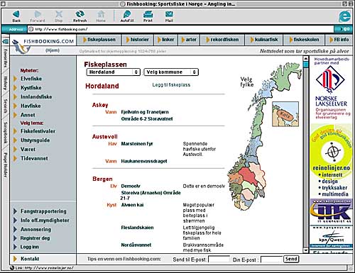Collapse the explorer bar arrow icon
The image size is (355, 273).
point(5,42)
